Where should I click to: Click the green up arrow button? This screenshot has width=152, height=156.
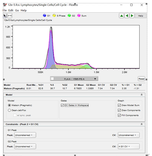tap(121, 16)
